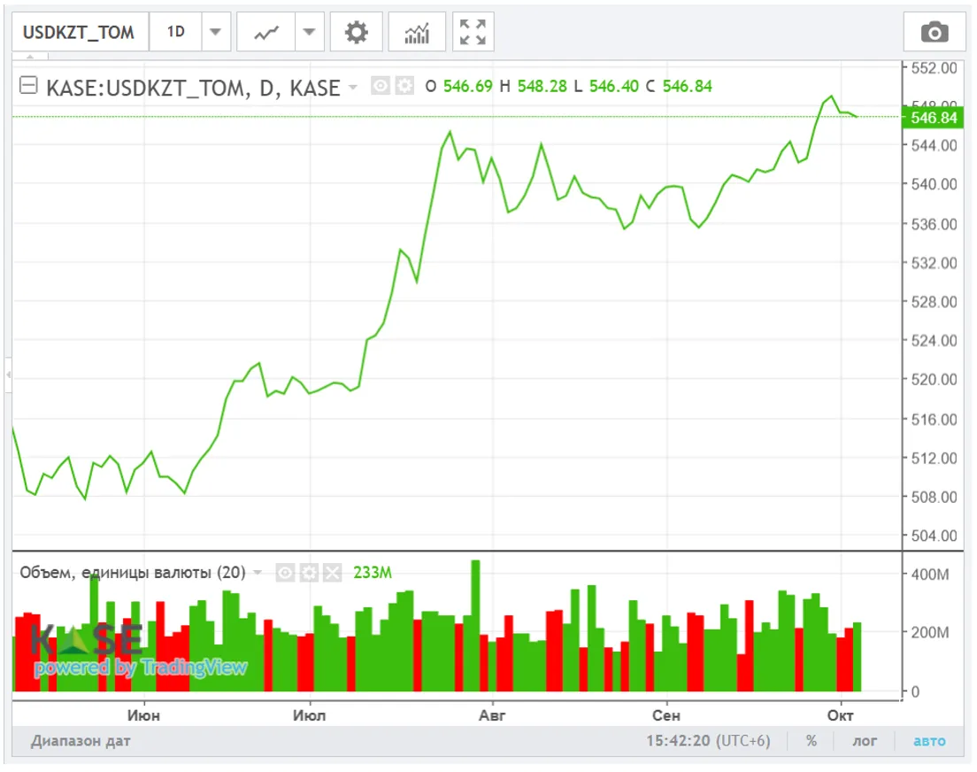The image size is (977, 772).
Task: Toggle the "авто" auto scale button
Action: point(928,741)
